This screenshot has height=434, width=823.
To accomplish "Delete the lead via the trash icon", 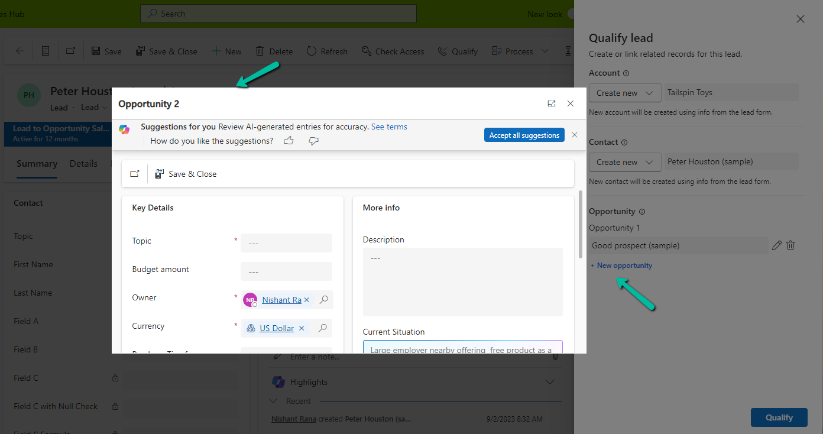I will pyautogui.click(x=274, y=51).
